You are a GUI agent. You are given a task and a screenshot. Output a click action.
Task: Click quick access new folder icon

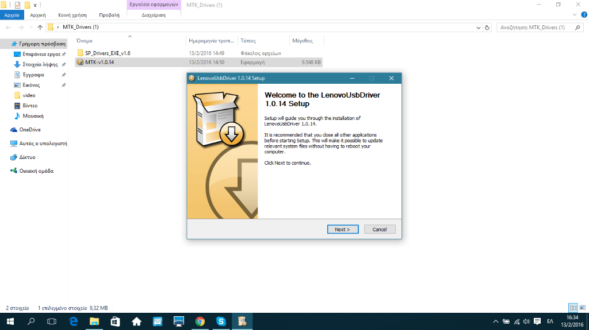pyautogui.click(x=27, y=5)
